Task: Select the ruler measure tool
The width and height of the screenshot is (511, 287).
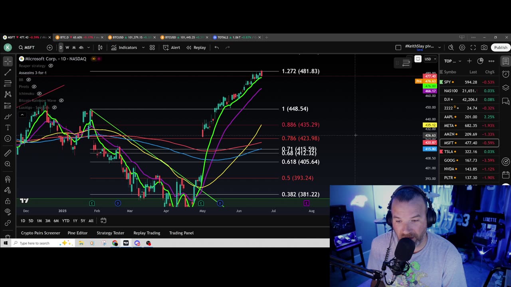Action: click(8, 153)
